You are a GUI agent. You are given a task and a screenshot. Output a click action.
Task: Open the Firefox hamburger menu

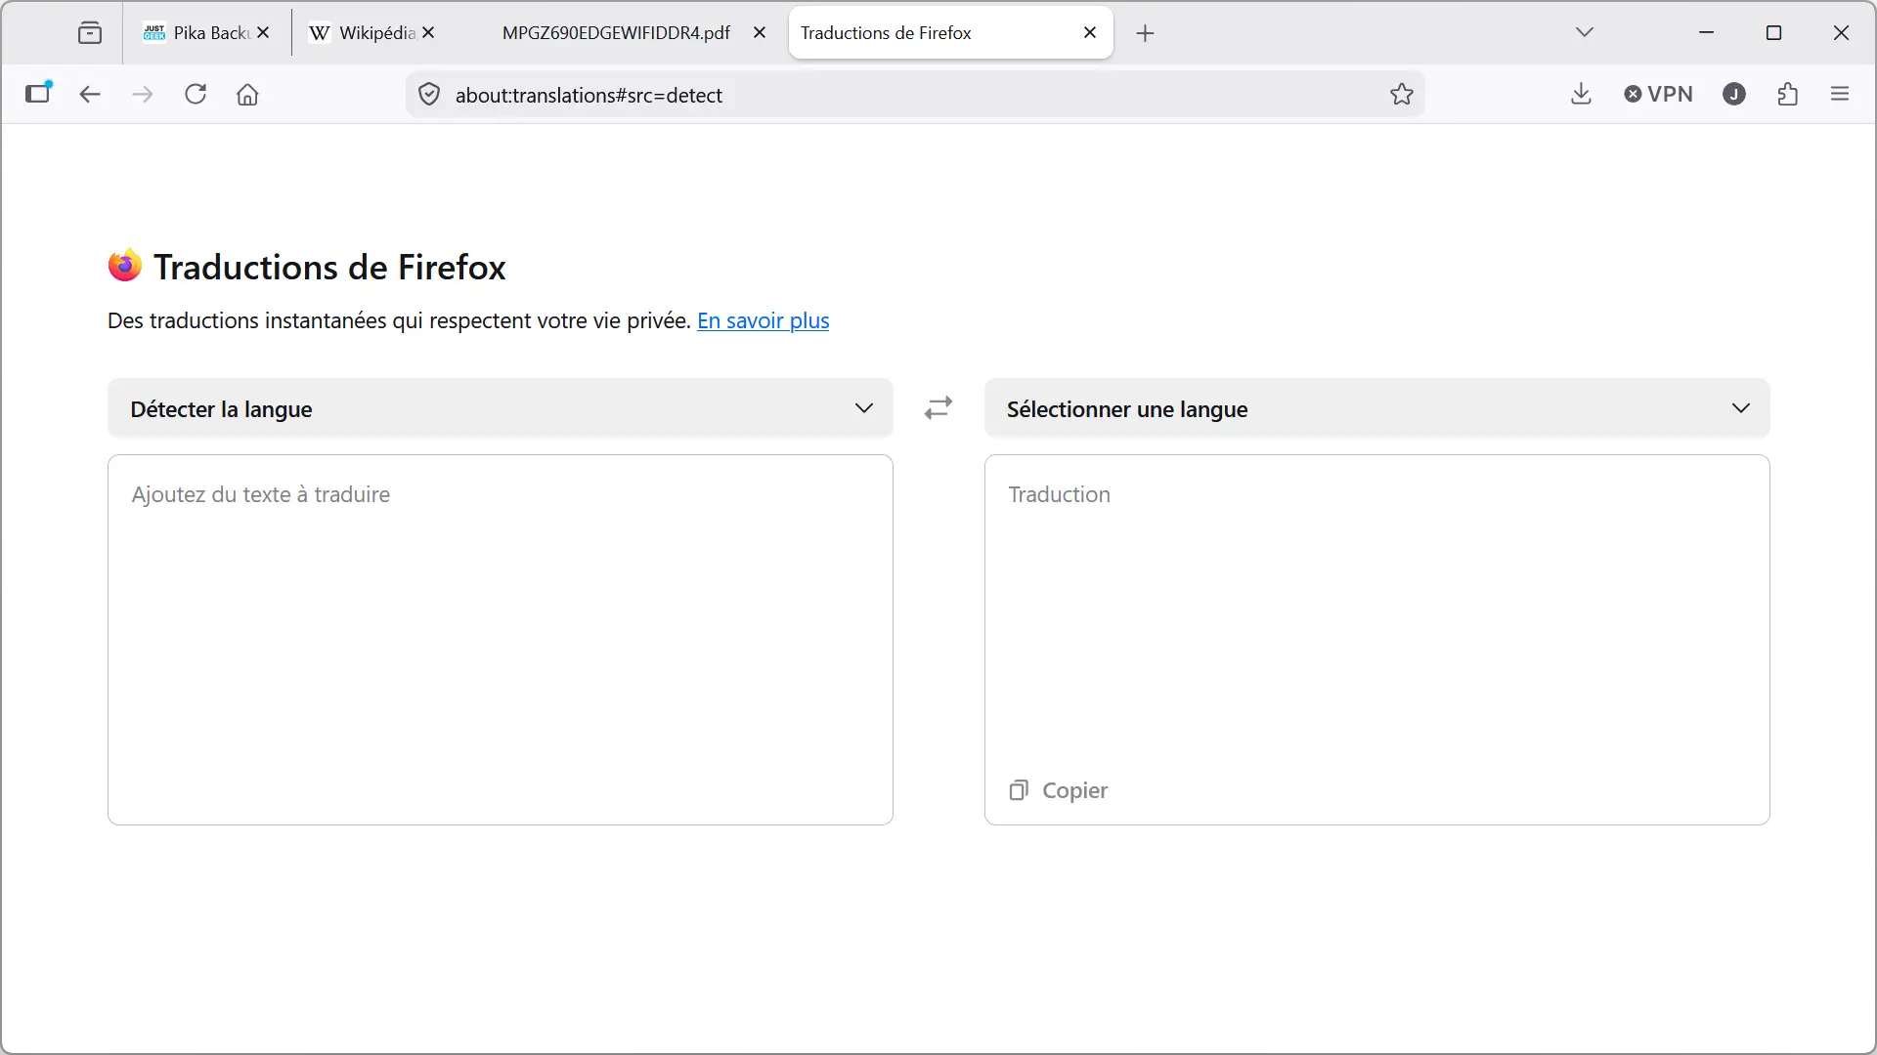pyautogui.click(x=1840, y=94)
